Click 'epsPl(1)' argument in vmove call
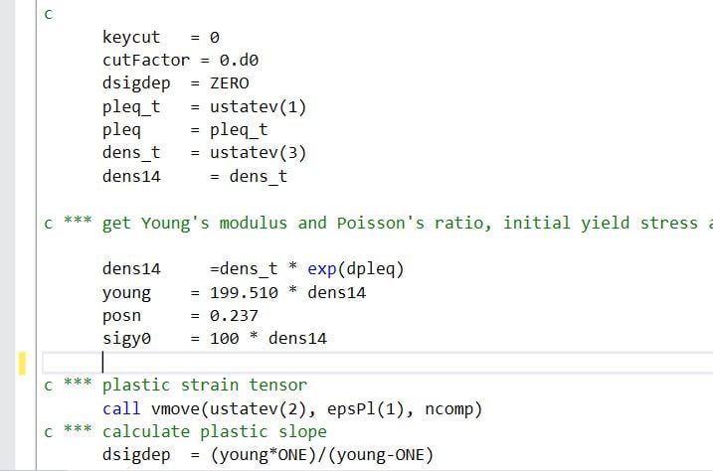Viewport: 713px width, 471px height. click(365, 408)
